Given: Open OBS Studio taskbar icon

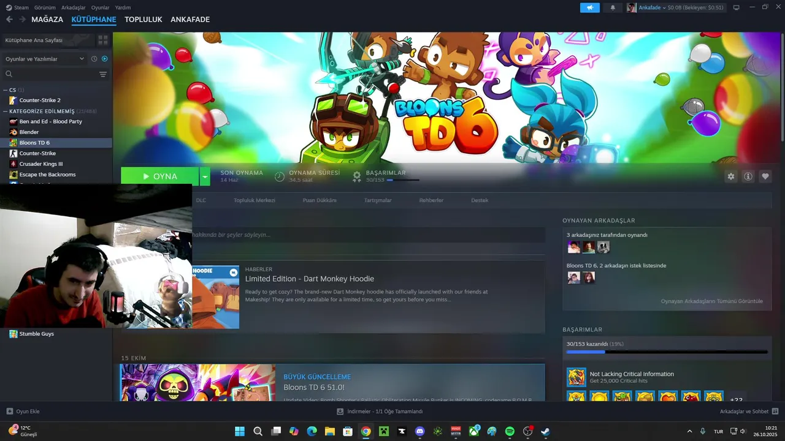Looking at the screenshot, I should tap(527, 431).
